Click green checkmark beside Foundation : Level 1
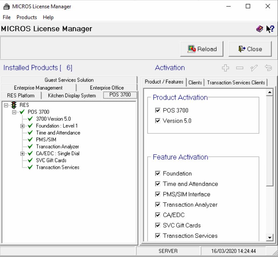This screenshot has height=257, width=278. pyautogui.click(x=30, y=126)
